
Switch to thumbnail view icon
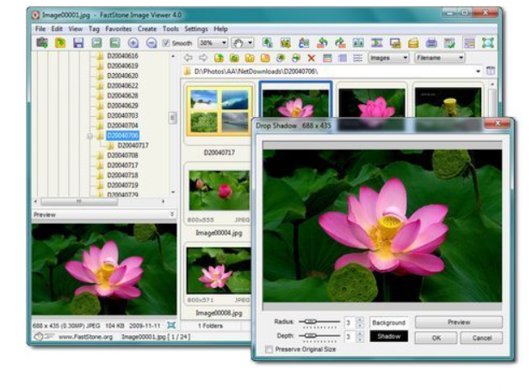tap(327, 58)
